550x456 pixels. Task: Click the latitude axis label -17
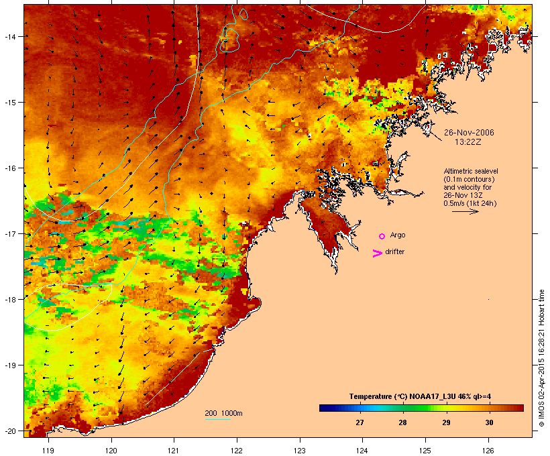pos(10,234)
